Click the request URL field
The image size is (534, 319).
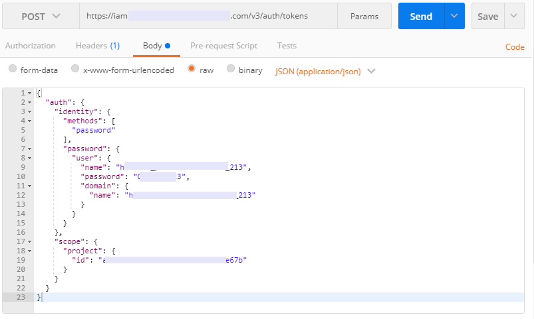208,17
